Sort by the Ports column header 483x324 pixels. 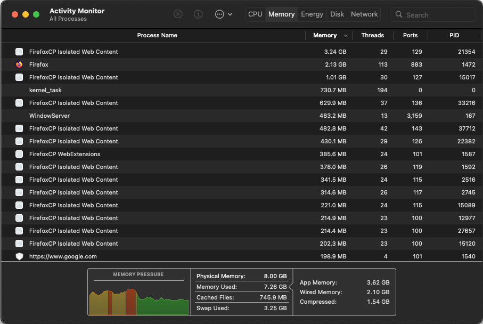410,36
